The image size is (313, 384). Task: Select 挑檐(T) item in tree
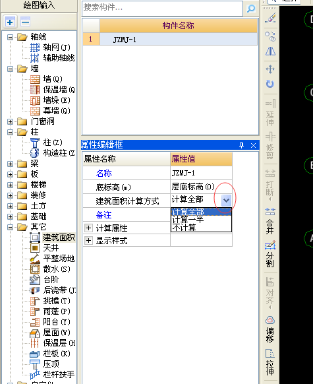click(50, 301)
